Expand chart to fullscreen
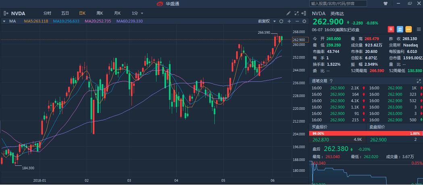 coord(296,13)
